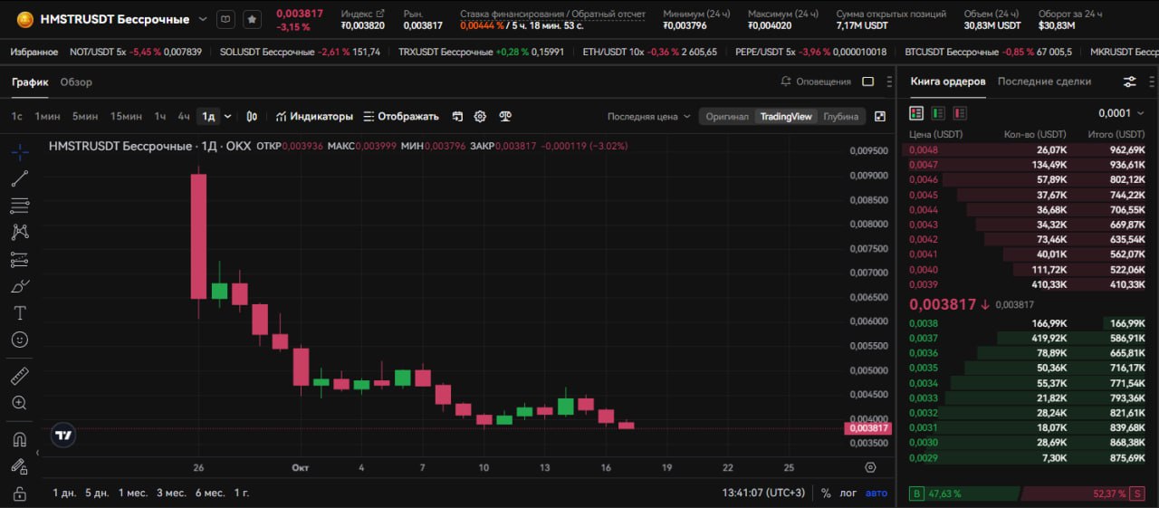
Task: Open the 0,0001 price step dropdown
Action: coord(1120,113)
